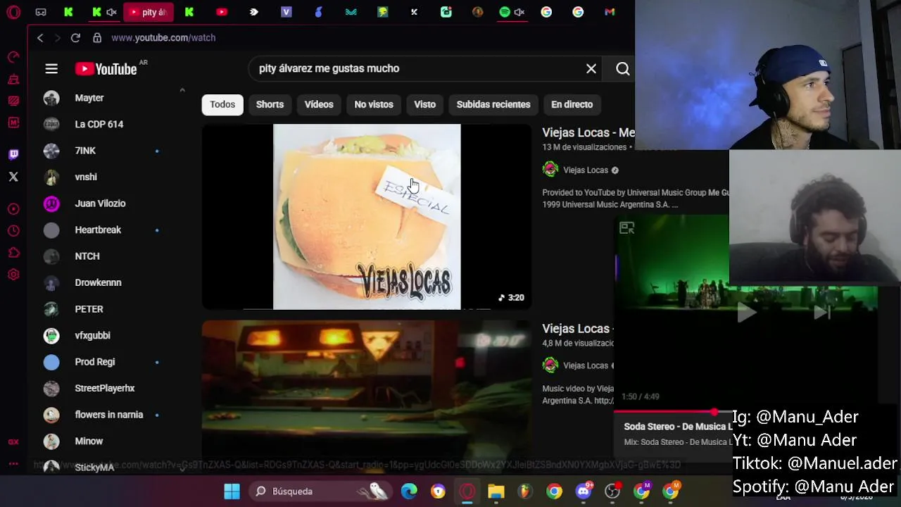Select the Visto filter chip
Image resolution: width=901 pixels, height=507 pixels.
click(x=424, y=104)
